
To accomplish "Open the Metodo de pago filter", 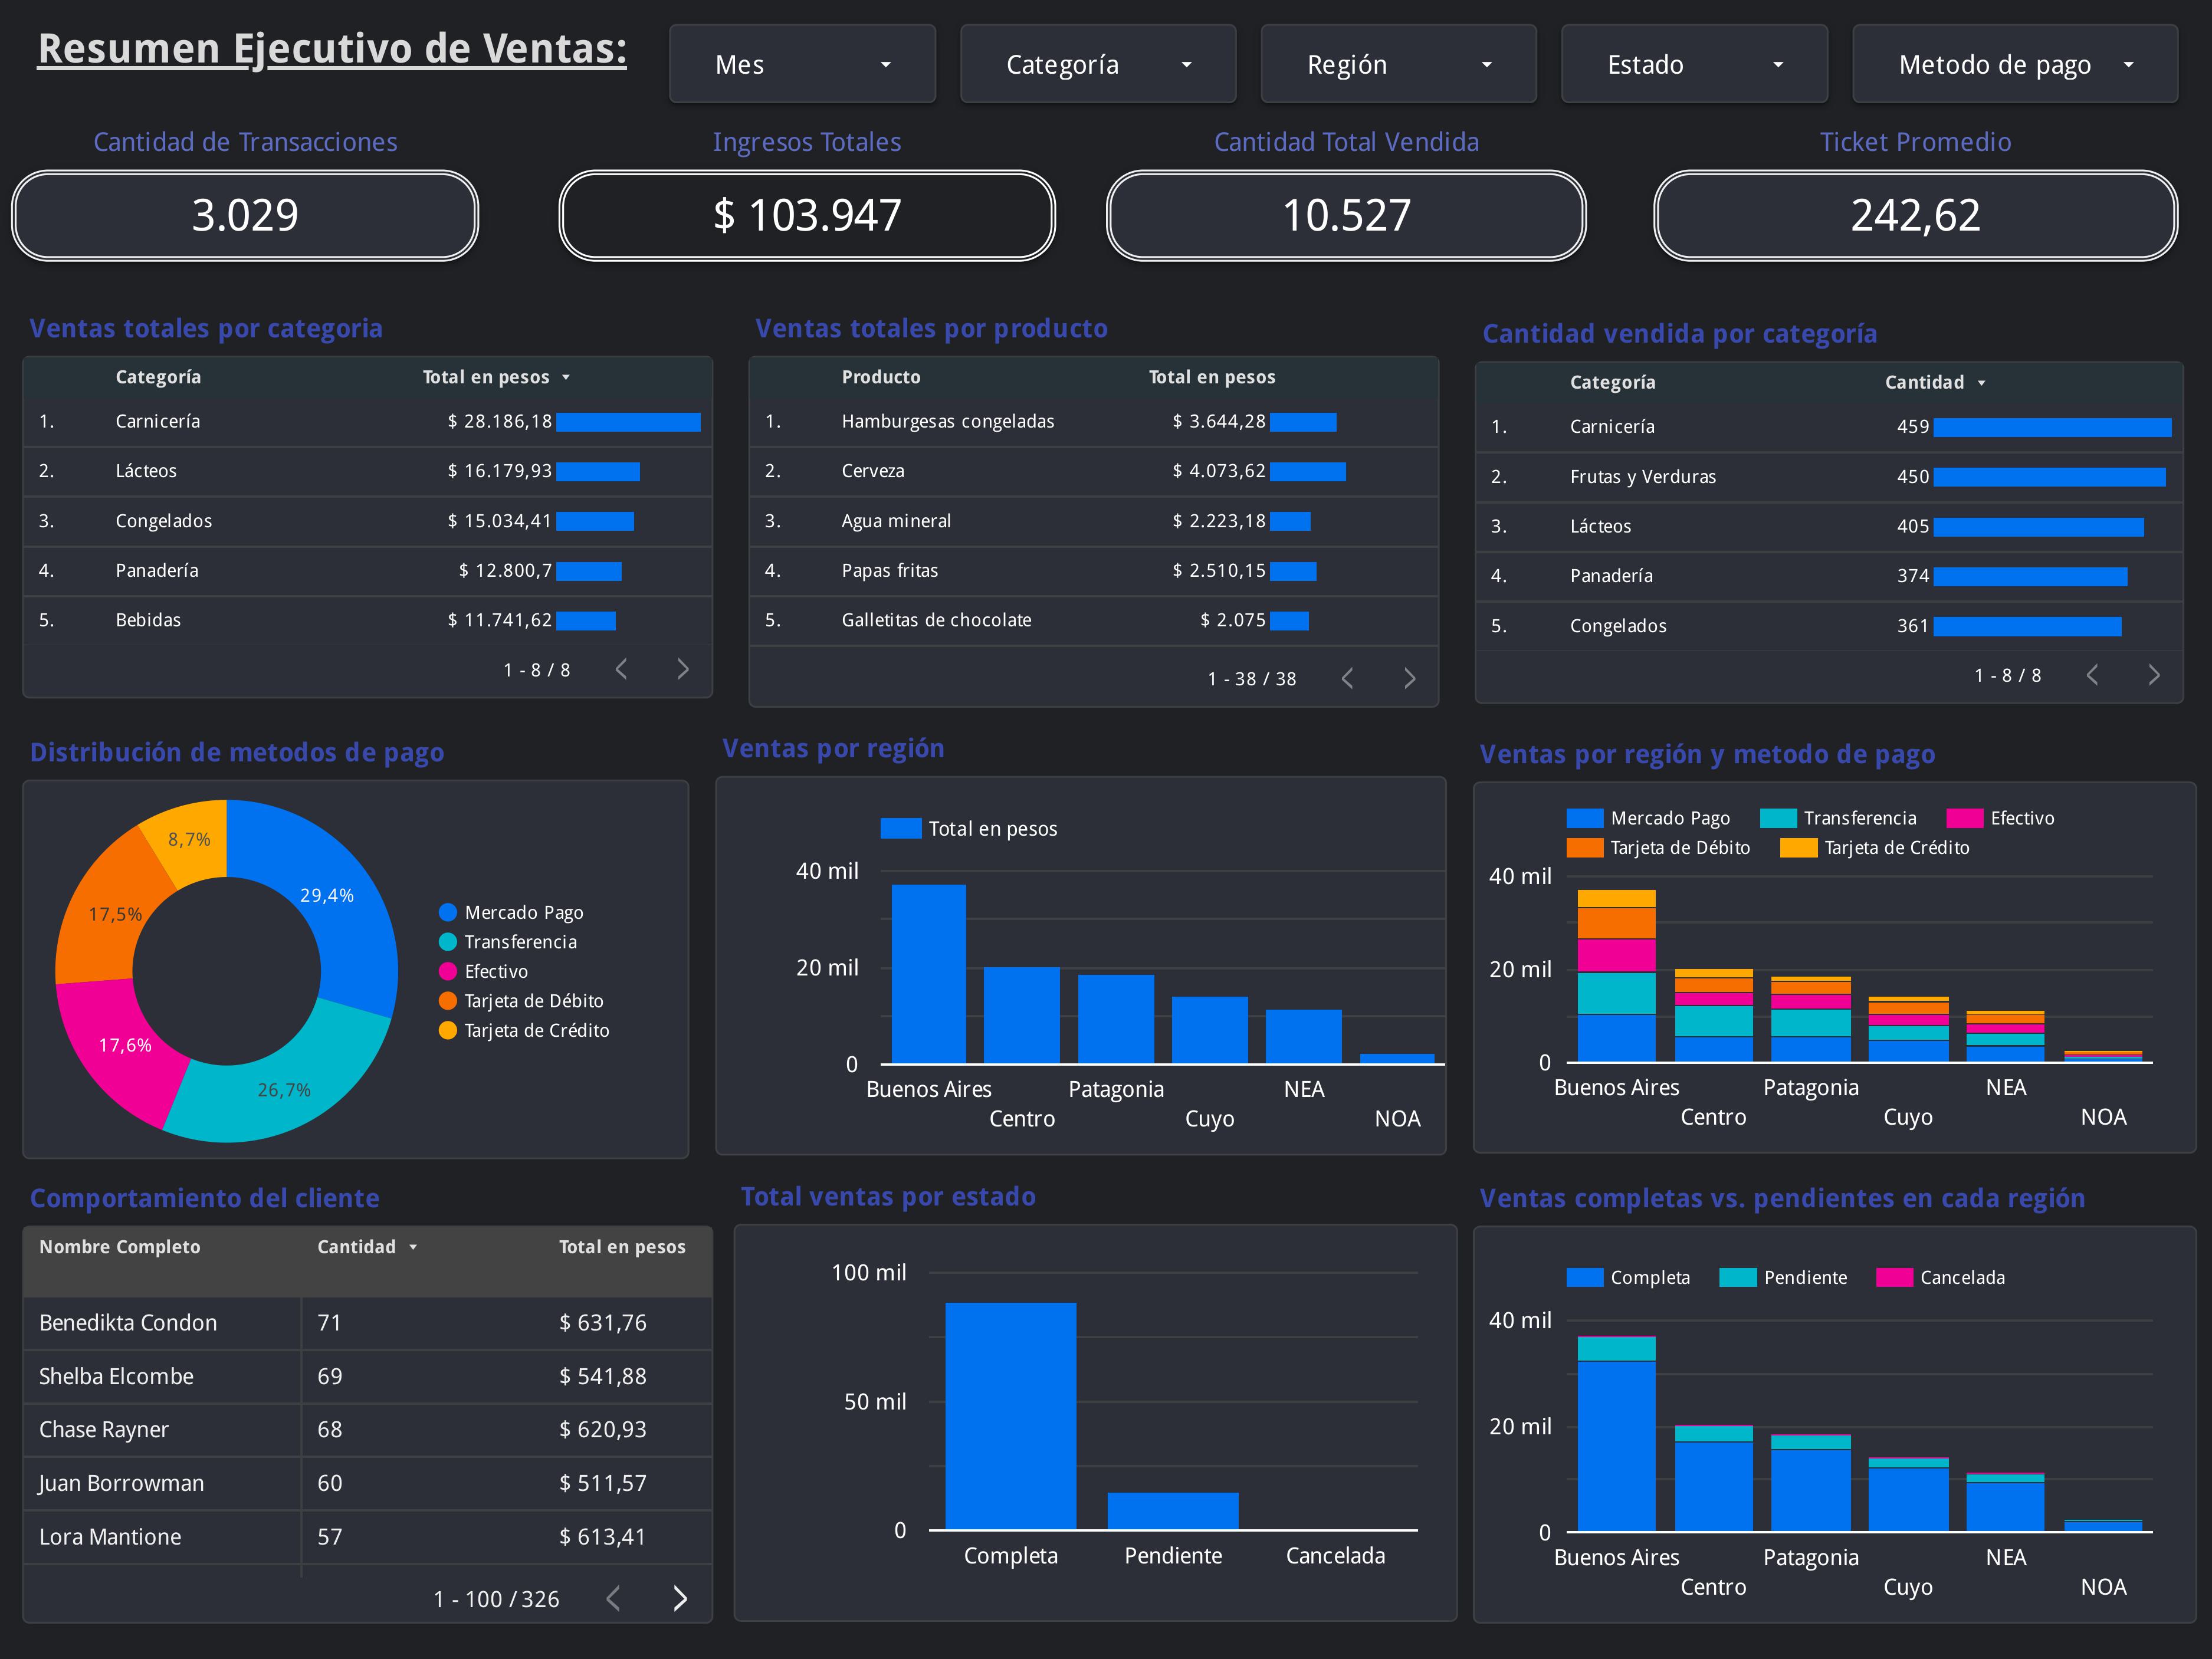I will tap(2014, 63).
